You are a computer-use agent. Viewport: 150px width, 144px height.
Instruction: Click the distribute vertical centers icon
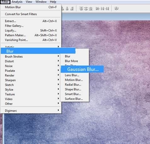pos(86,8)
